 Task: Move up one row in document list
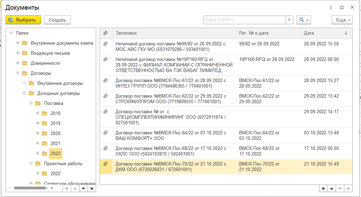point(331,188)
